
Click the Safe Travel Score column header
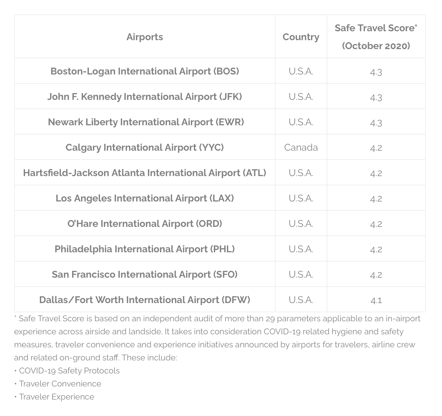click(376, 37)
